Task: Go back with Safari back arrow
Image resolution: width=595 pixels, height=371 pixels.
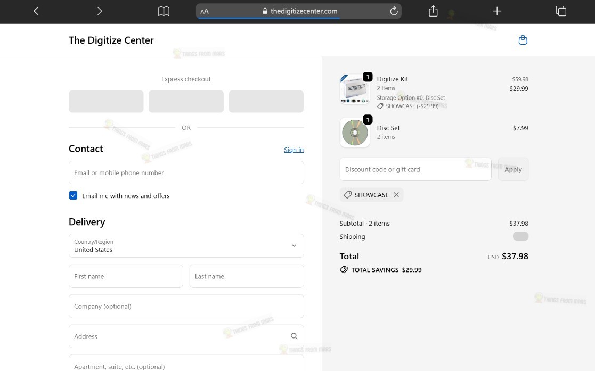Action: [x=36, y=11]
